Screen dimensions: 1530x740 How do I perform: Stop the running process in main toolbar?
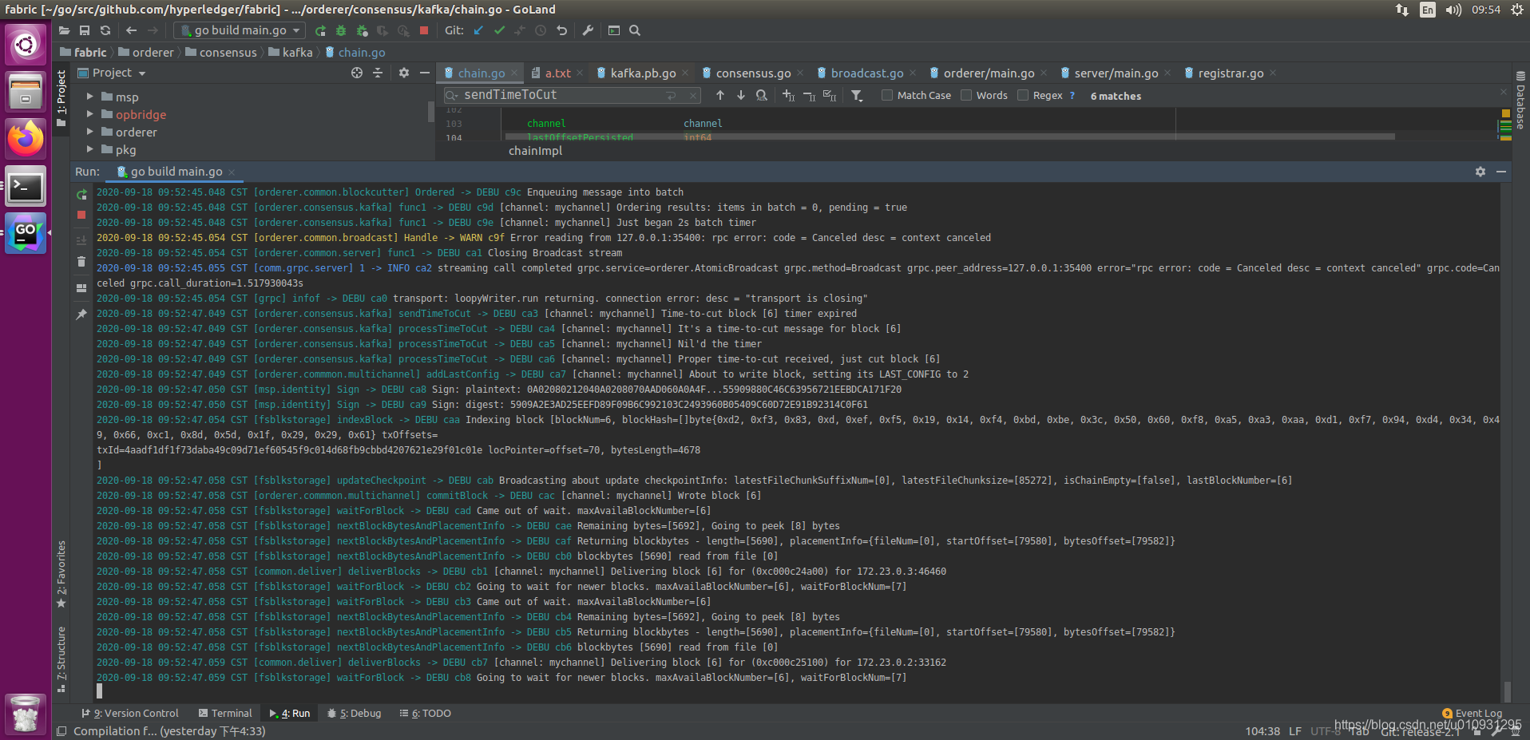click(424, 30)
